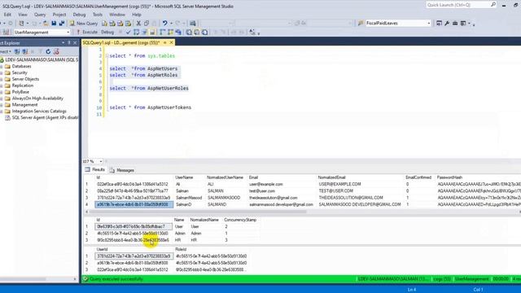Click 'user@example.com' email cell
Image resolution: width=521 pixels, height=293 pixels.
(266, 184)
